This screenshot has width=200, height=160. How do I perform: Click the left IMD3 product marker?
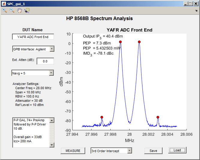coord(102,117)
